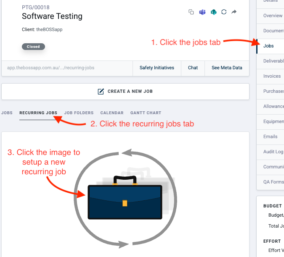The height and width of the screenshot is (257, 284).
Task: Click the refresh/sync circular arrows icon
Action: [224, 12]
